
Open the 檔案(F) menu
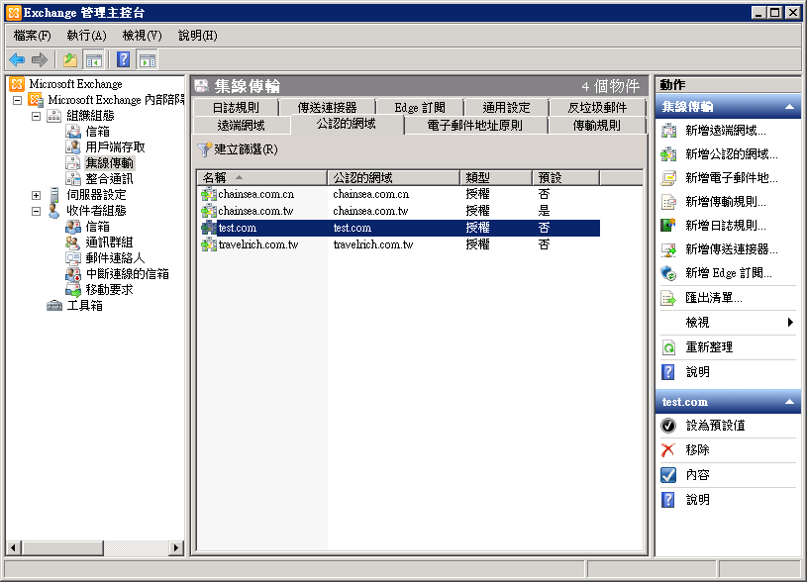(x=32, y=36)
